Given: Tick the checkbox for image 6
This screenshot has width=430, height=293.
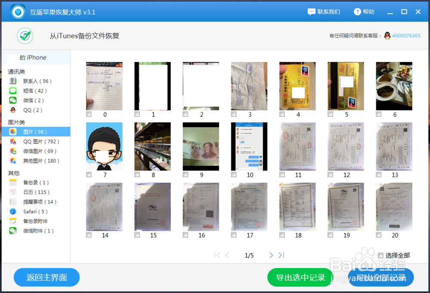Looking at the screenshot, I should (378, 114).
